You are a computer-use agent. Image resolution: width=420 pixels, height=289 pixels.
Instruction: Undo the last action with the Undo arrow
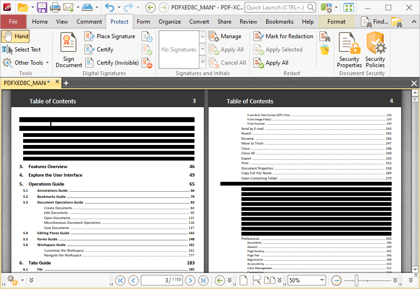click(109, 8)
